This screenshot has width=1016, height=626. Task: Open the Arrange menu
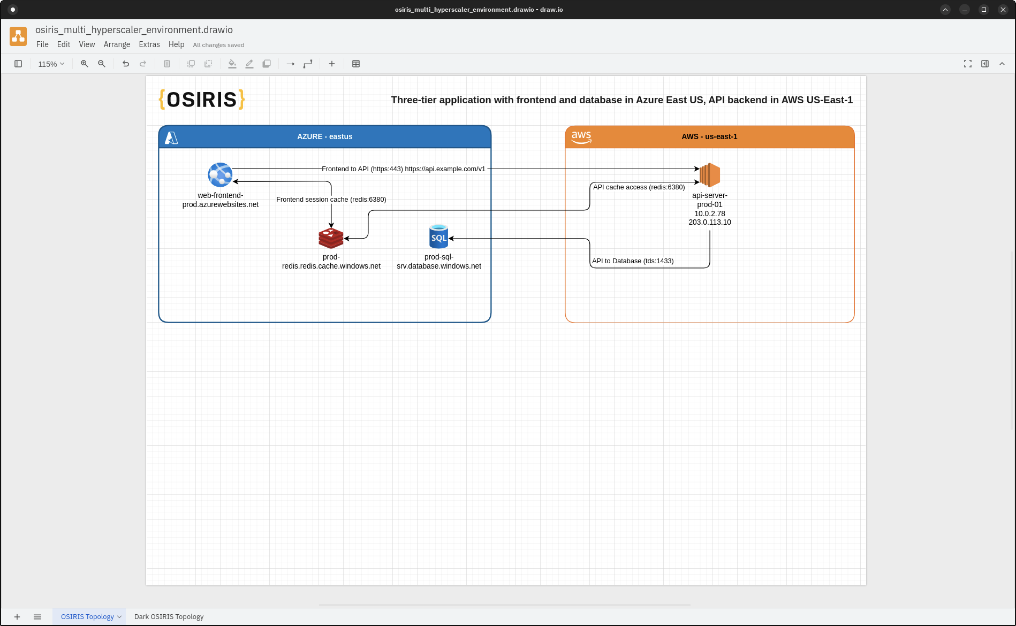click(x=117, y=44)
